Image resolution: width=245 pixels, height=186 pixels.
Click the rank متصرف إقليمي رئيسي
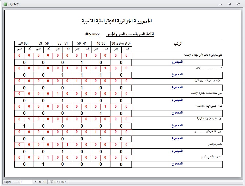pyautogui.click(x=212, y=157)
